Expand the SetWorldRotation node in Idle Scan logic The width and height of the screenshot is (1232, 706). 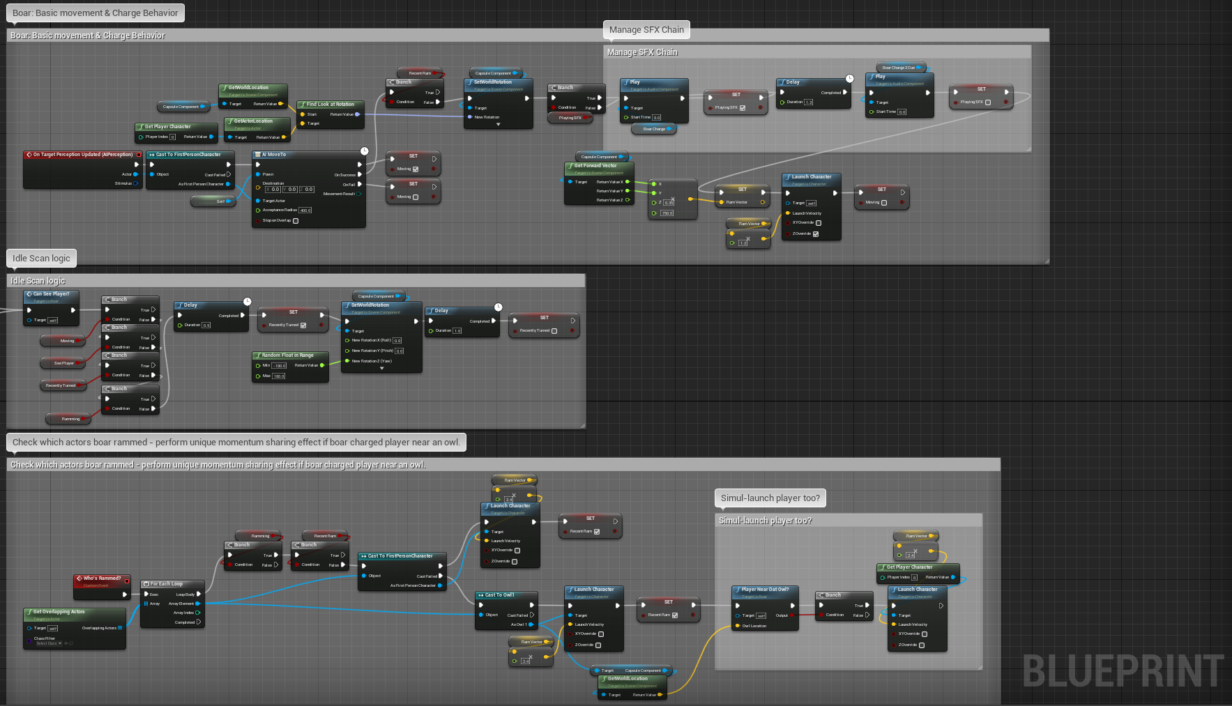click(x=381, y=369)
